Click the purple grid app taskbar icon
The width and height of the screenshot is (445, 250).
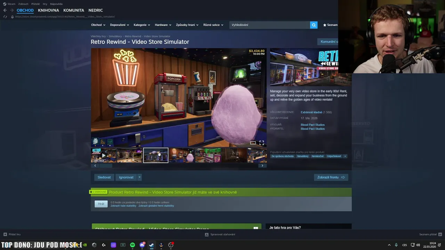[113, 245]
